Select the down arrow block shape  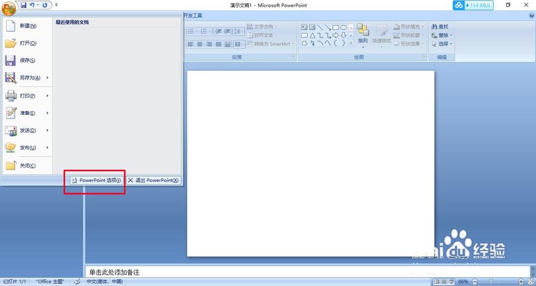[344, 35]
